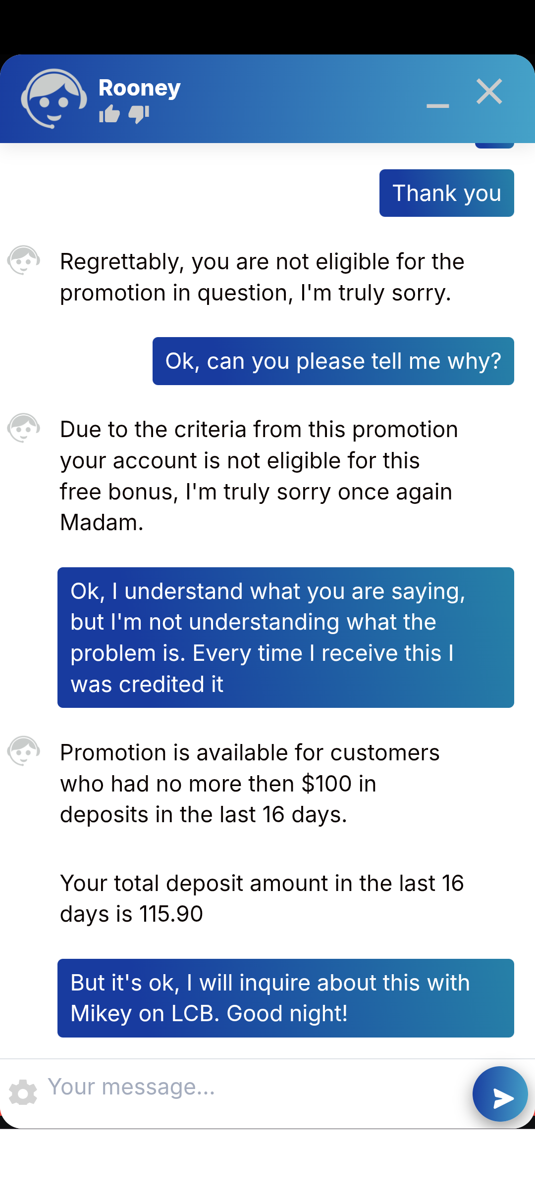The width and height of the screenshot is (535, 1188).
Task: Select the 'Ok, I understand what you are saying' bubble
Action: tap(285, 638)
